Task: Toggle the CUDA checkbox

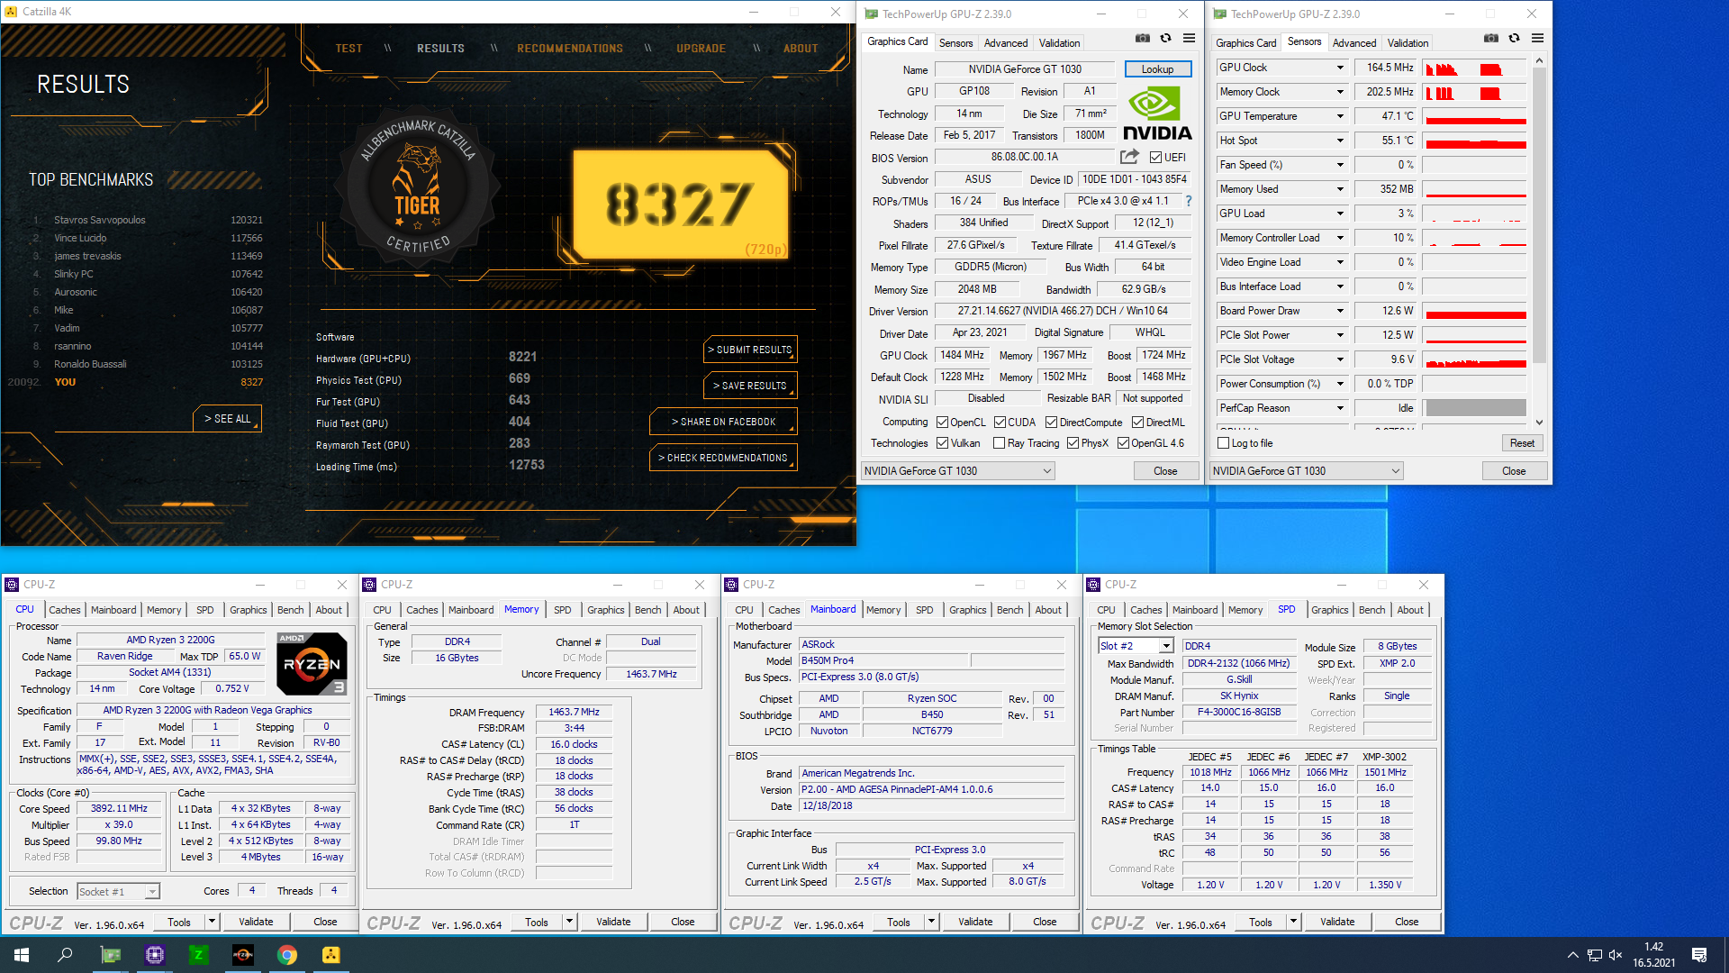Action: 1000,423
